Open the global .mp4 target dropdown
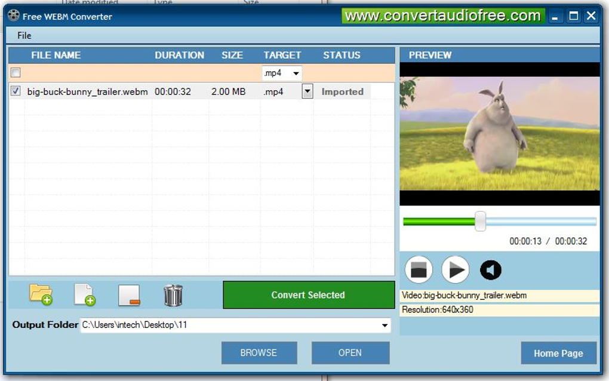The height and width of the screenshot is (381, 609). (296, 73)
